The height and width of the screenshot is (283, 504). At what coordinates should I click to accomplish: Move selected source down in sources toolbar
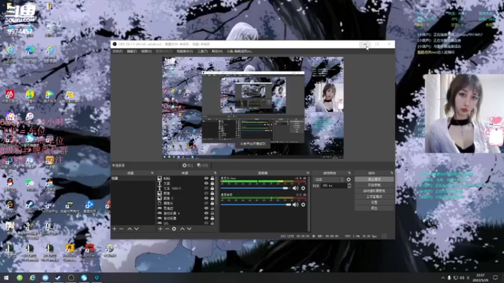point(189,229)
